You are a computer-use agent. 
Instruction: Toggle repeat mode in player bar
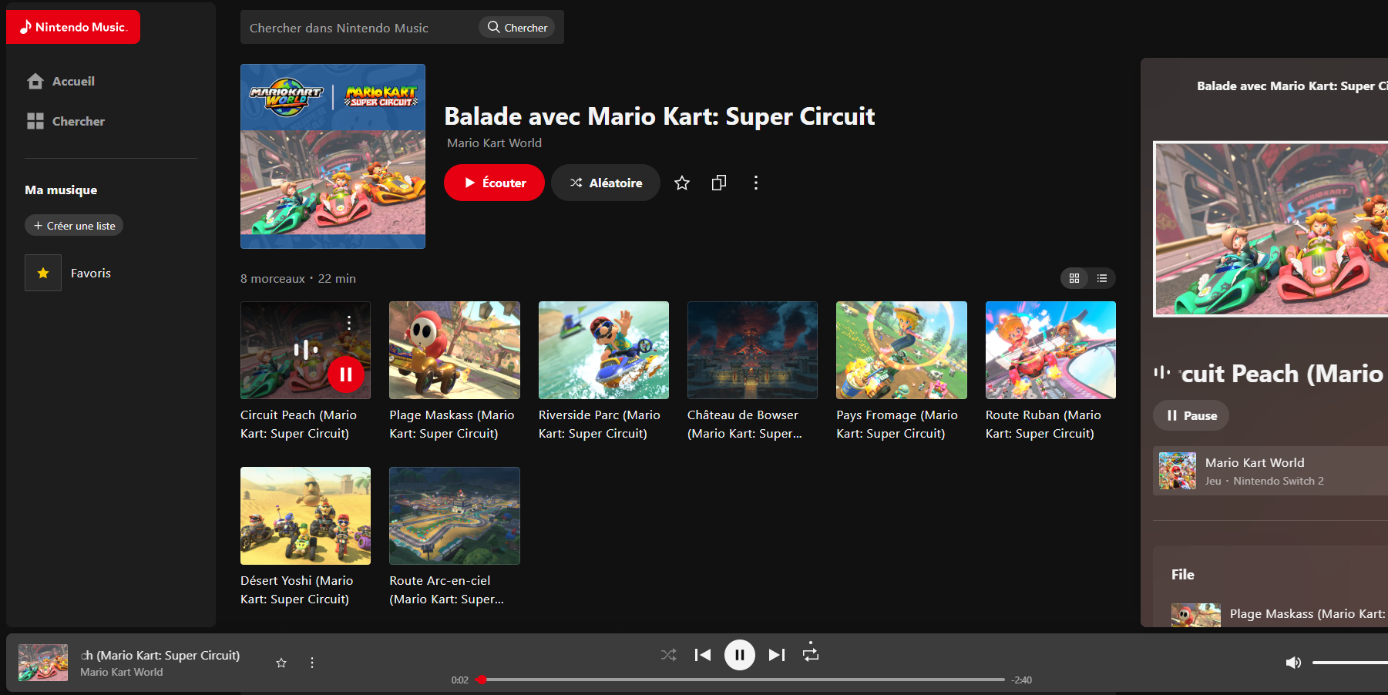pyautogui.click(x=811, y=653)
